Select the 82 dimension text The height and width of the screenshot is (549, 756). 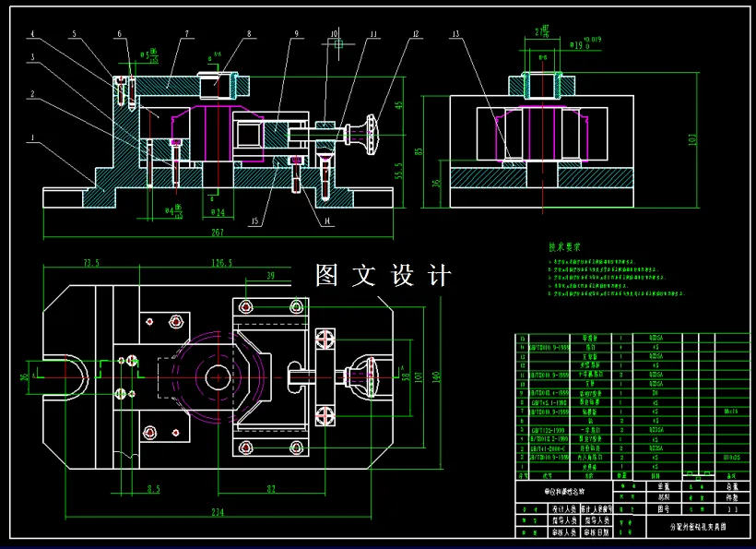click(271, 489)
